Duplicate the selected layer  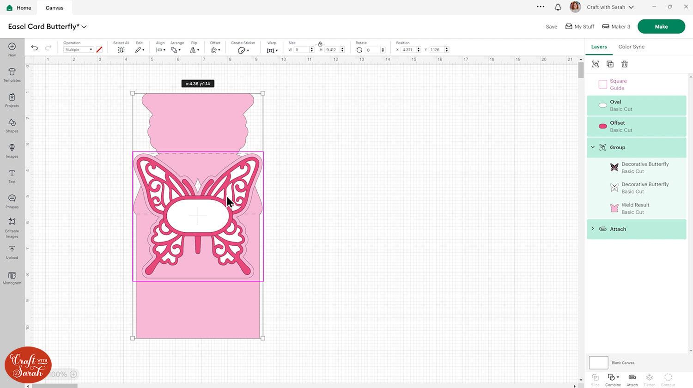[610, 64]
